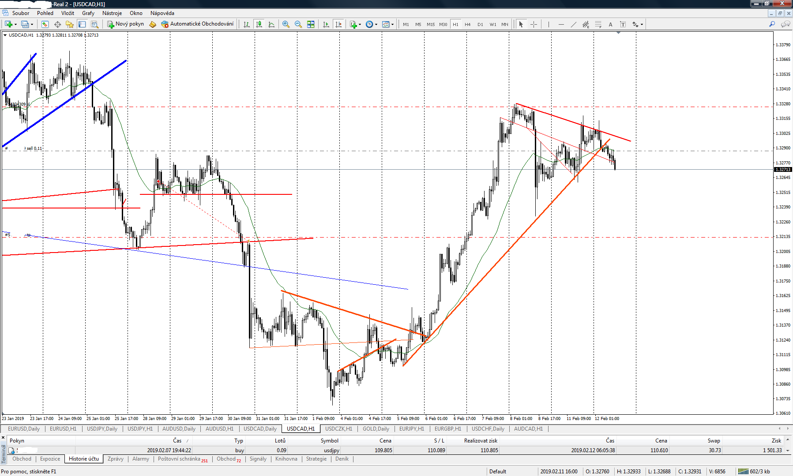Open the chart Templates icon
793x476 pixels.
(x=386, y=24)
